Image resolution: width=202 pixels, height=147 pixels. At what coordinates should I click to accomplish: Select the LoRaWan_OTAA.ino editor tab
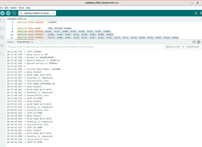[17, 19]
